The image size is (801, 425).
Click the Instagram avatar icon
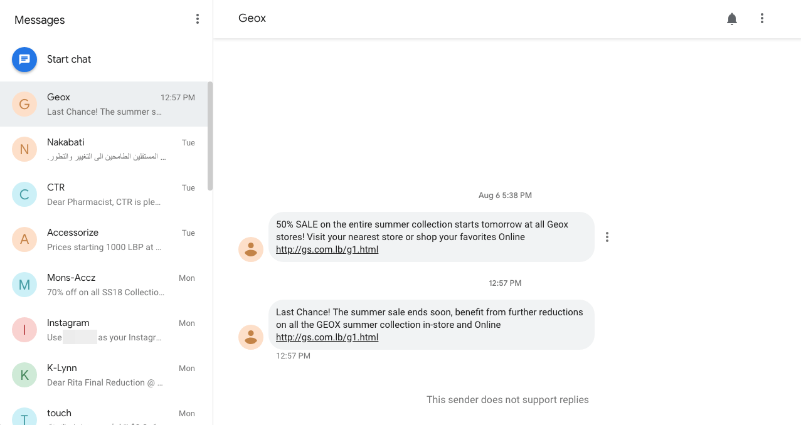pyautogui.click(x=24, y=330)
